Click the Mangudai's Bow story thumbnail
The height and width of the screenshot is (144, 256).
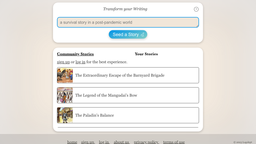(65, 95)
